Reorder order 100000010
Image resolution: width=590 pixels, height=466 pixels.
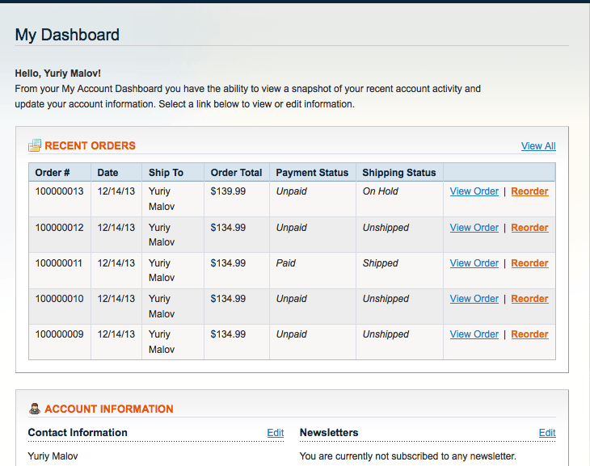click(x=529, y=299)
